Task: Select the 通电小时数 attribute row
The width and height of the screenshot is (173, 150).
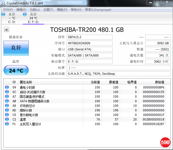Action: [85, 87]
